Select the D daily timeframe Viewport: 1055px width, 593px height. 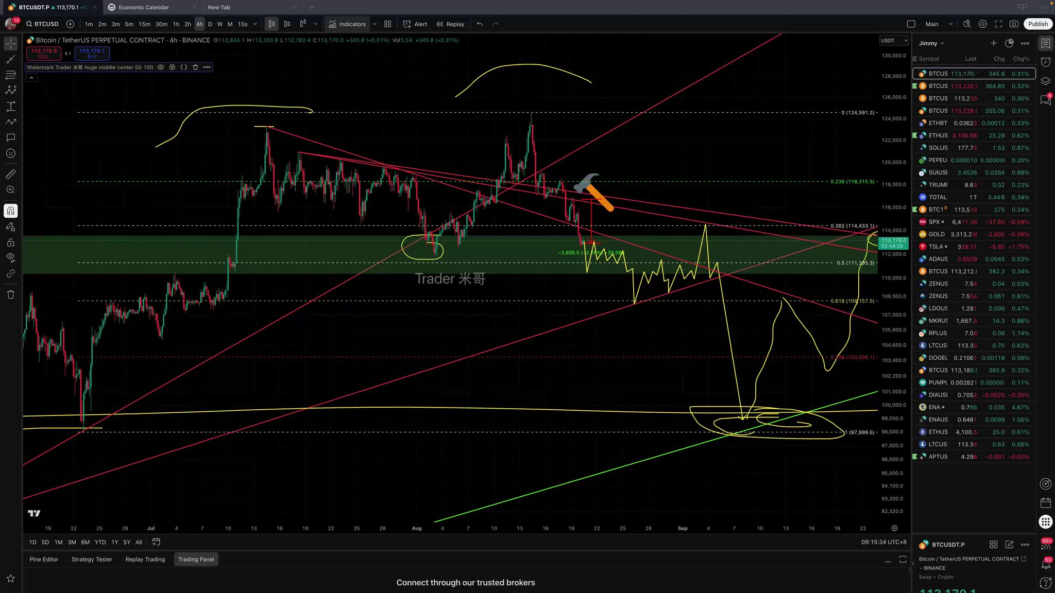pyautogui.click(x=210, y=24)
